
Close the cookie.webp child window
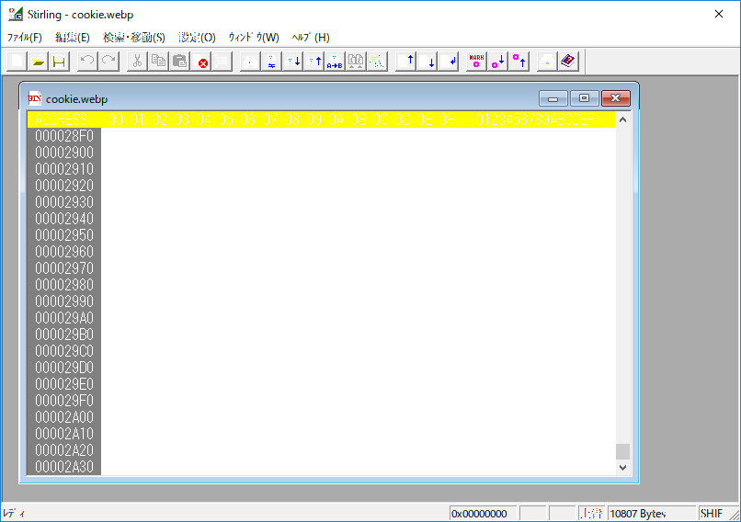616,98
